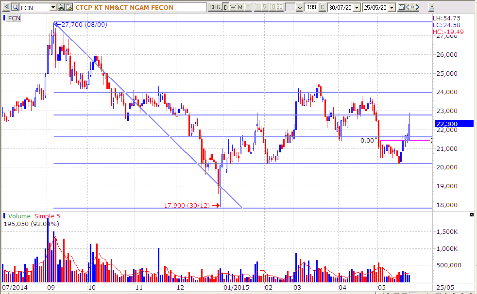The width and height of the screenshot is (477, 294).
Task: Click the symbol search binoculars icon
Action: (61, 7)
